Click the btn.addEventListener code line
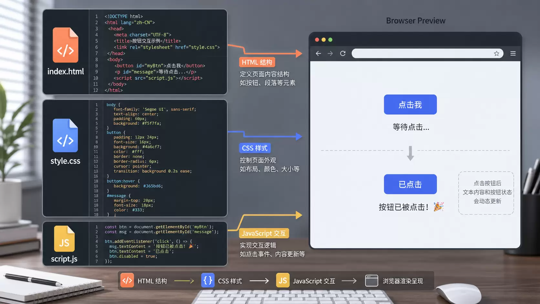This screenshot has height=304, width=540. 148,241
